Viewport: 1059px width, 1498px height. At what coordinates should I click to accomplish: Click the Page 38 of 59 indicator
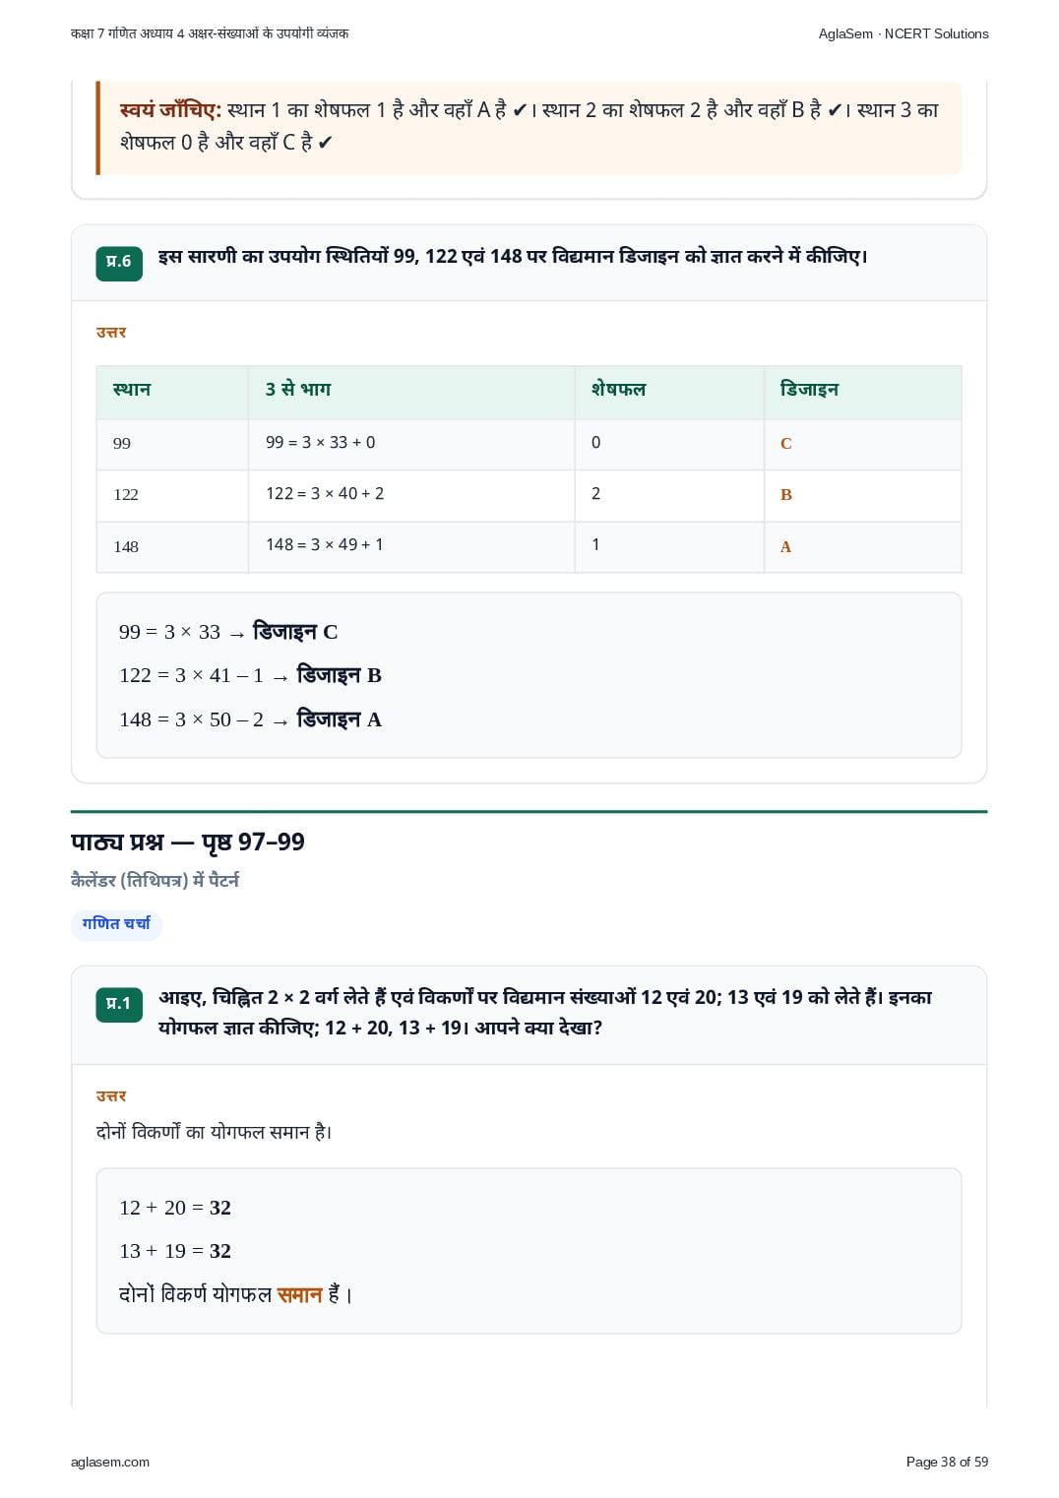point(947,1462)
